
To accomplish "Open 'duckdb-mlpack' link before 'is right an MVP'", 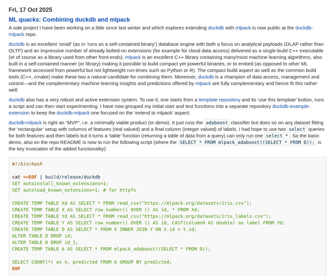I will click(25, 123).
